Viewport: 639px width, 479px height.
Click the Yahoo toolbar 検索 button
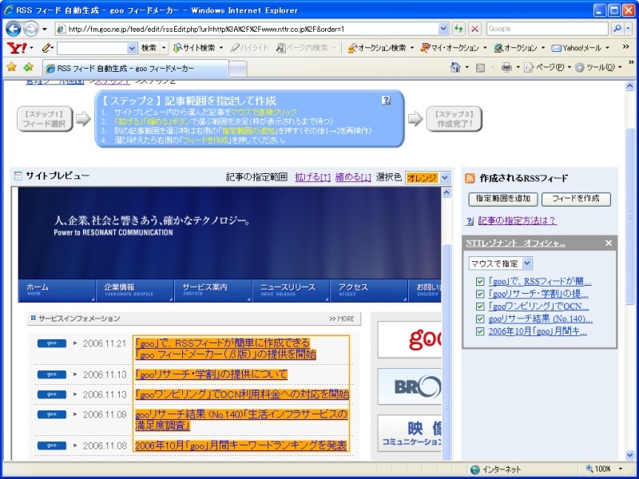tap(149, 48)
